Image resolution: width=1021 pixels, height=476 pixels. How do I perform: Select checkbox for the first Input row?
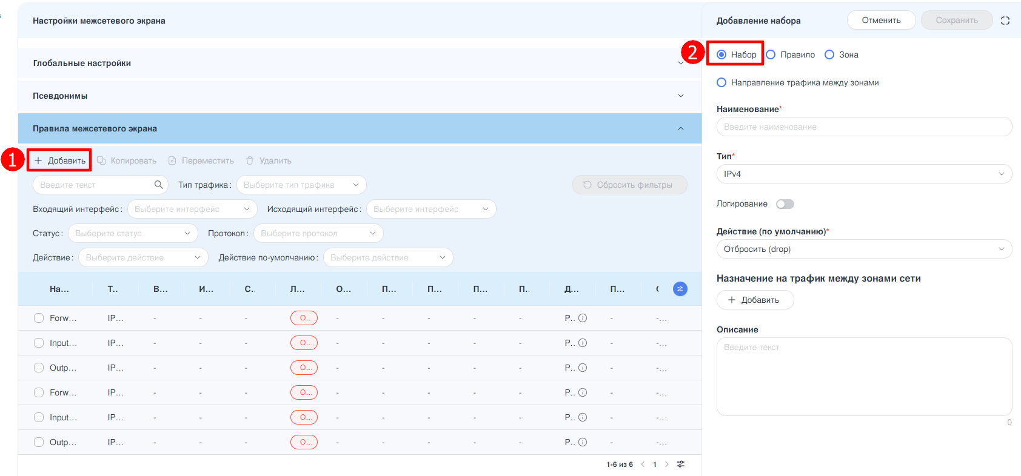(39, 343)
